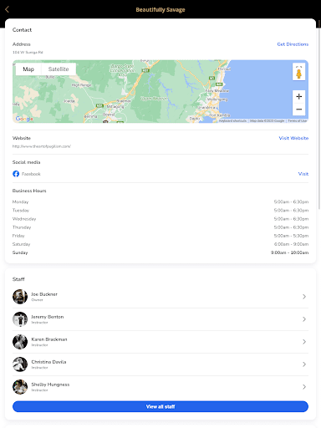Screen dimensions: 321x428
Task: Open Joe Buckner's profile photo
Action: pyautogui.click(x=20, y=297)
